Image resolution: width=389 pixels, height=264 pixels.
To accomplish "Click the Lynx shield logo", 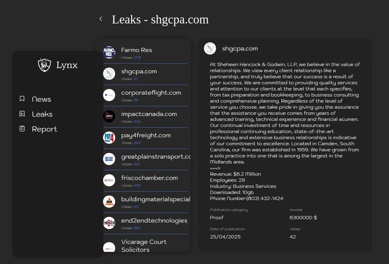I will click(44, 65).
